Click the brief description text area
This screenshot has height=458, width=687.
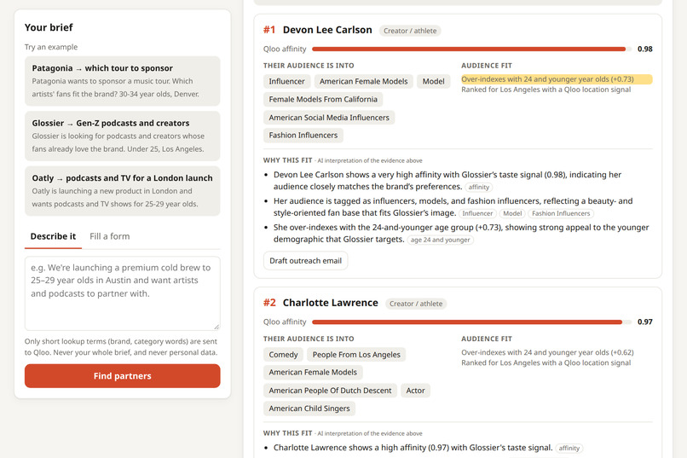[x=122, y=293]
